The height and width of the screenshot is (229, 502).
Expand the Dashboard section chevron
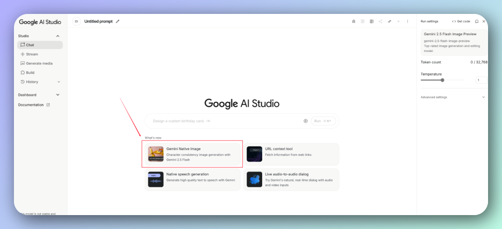tap(58, 95)
